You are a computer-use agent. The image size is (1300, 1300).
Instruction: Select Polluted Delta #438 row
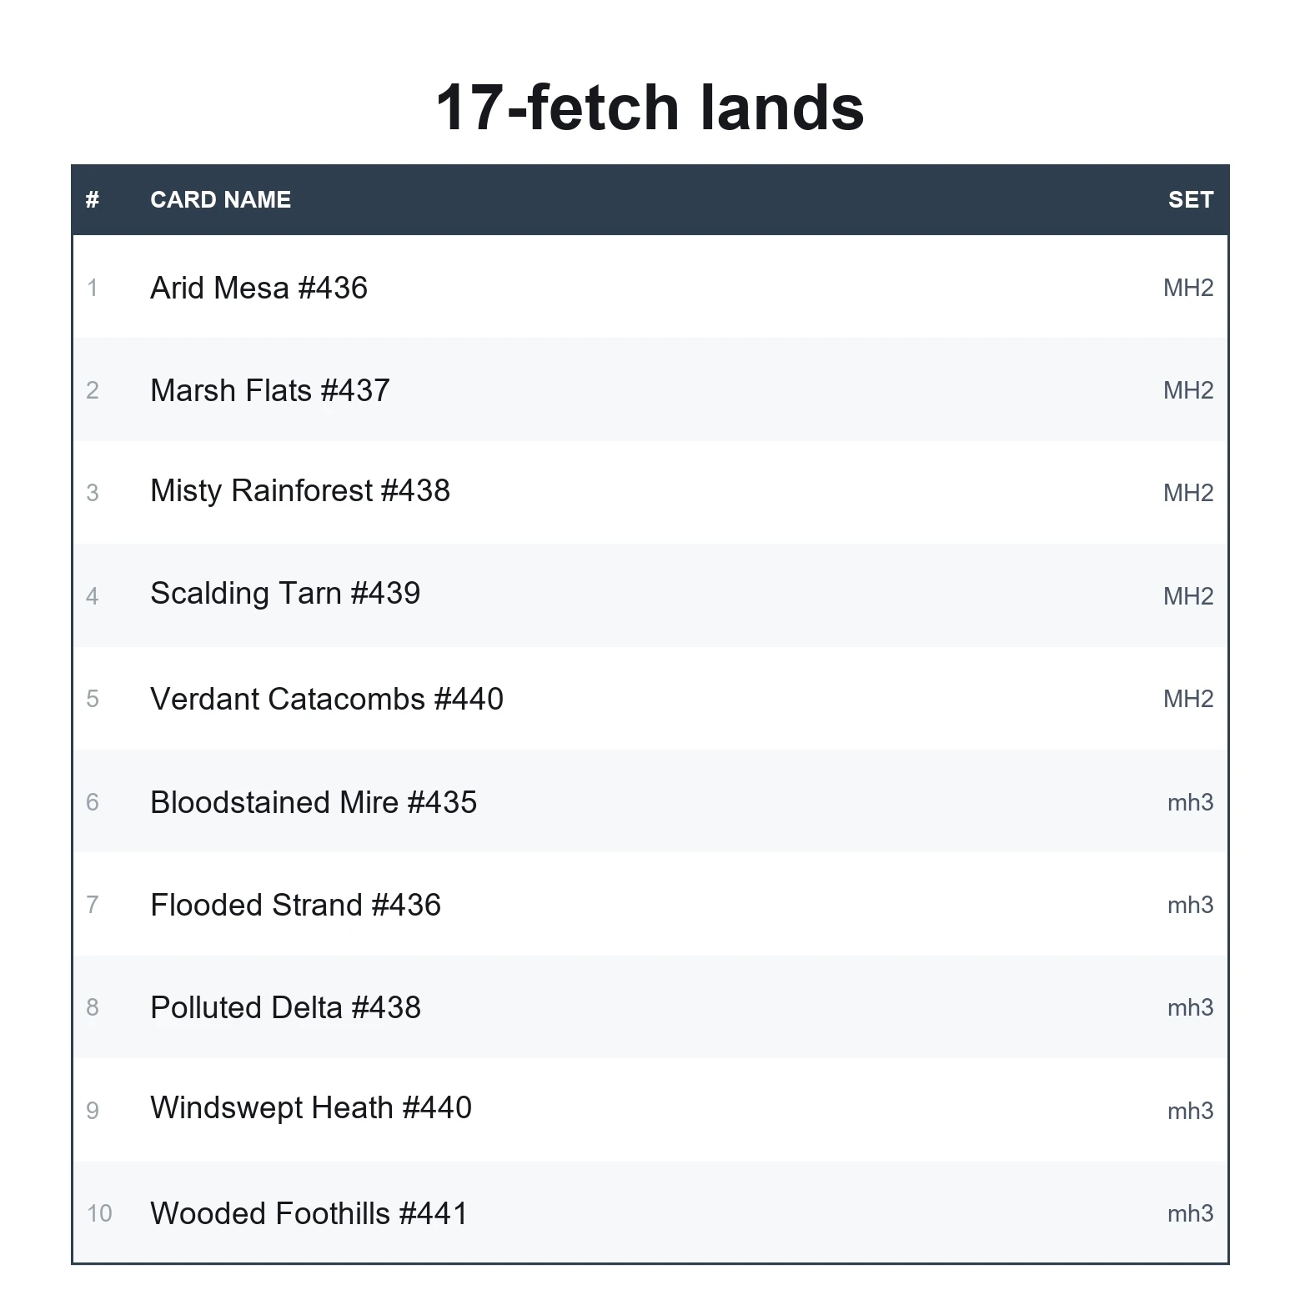[x=650, y=1006]
